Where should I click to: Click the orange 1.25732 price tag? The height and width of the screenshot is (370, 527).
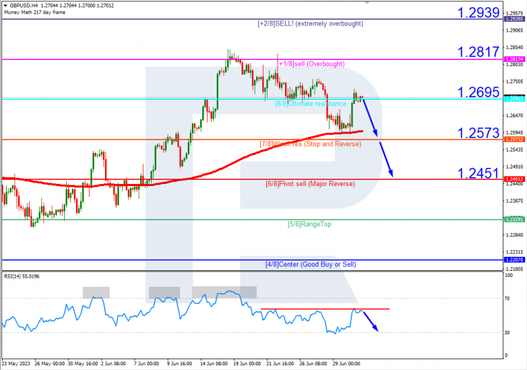pyautogui.click(x=514, y=139)
